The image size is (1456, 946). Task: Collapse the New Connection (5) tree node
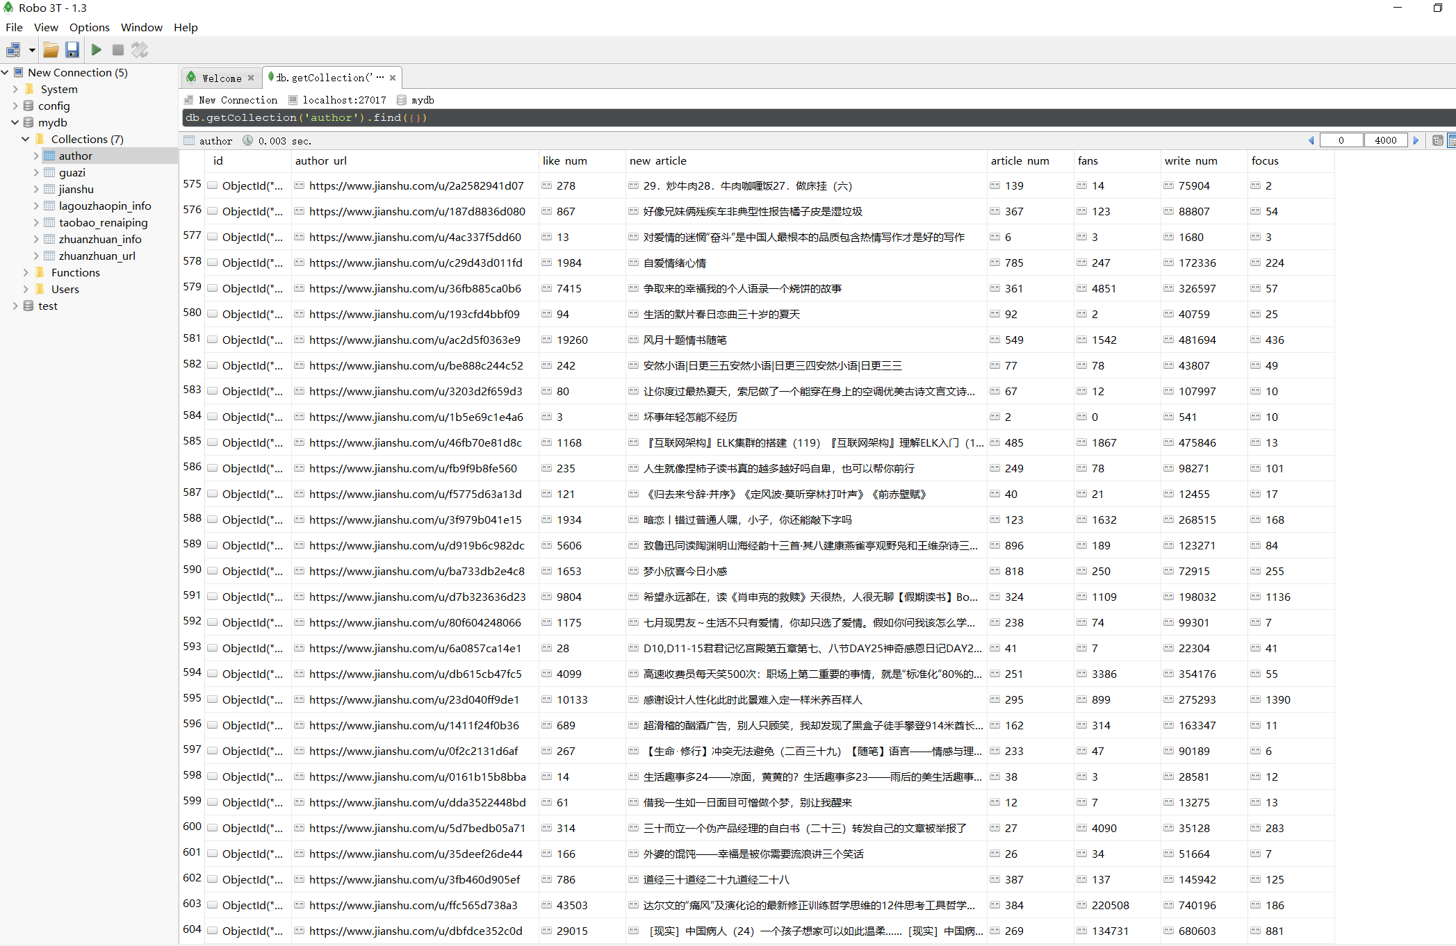pyautogui.click(x=5, y=72)
